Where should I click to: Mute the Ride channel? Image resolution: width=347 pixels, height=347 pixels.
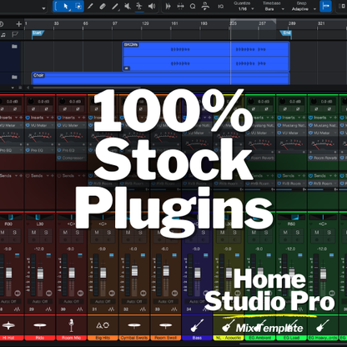click(x=33, y=232)
